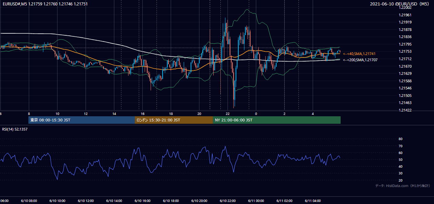Select the Tokyo 08:00-15:30 JST session bar
Screen dimensions: 434x204
click(x=82, y=120)
